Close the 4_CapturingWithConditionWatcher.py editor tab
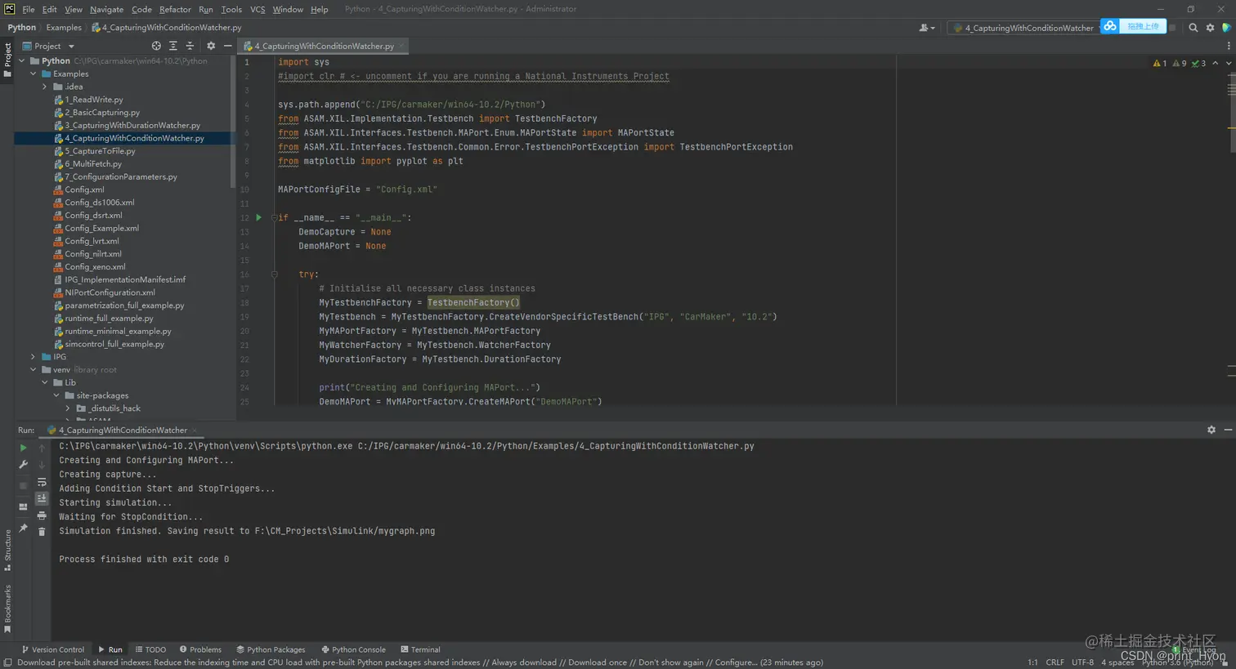1236x669 pixels. point(401,46)
